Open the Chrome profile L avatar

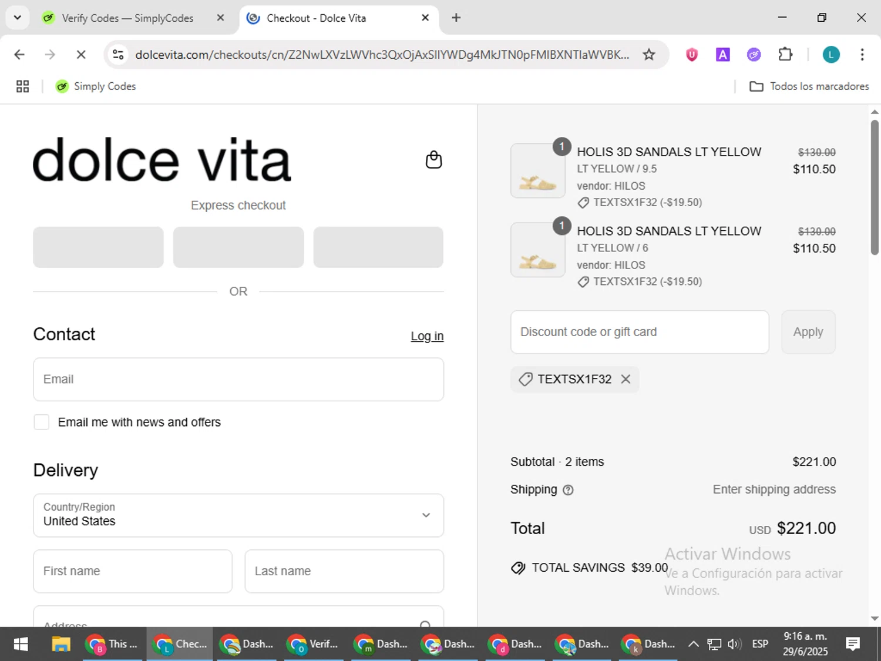click(x=831, y=55)
